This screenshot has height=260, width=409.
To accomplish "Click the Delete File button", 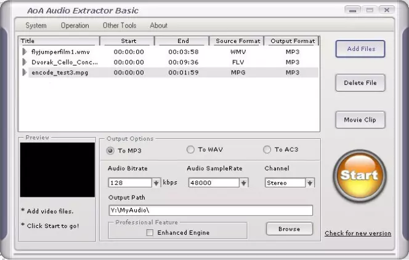I will coord(360,83).
